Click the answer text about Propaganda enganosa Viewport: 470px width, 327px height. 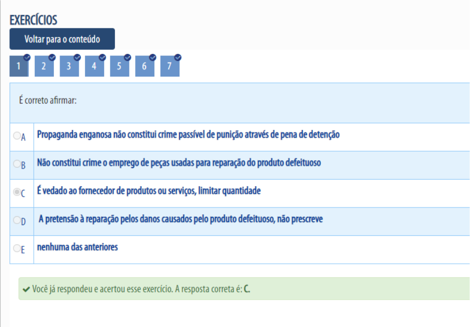[x=188, y=135]
